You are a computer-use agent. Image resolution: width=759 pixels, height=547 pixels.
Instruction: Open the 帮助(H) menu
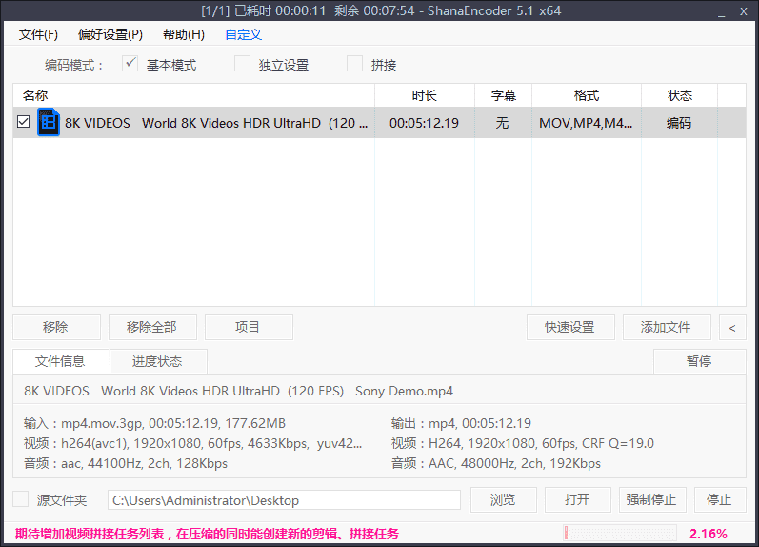coord(184,34)
